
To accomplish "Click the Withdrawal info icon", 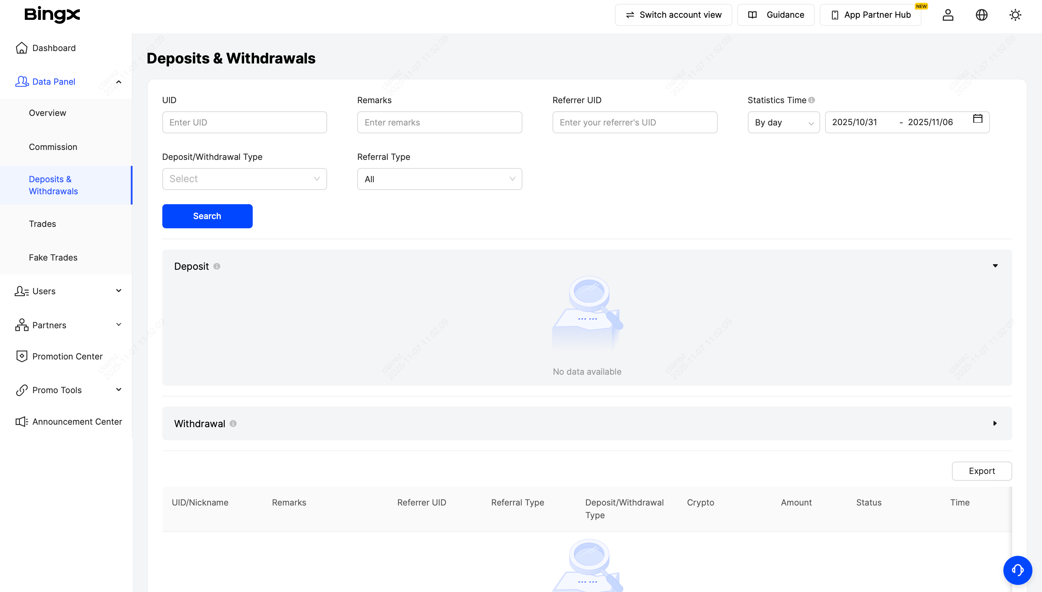I will pyautogui.click(x=233, y=424).
